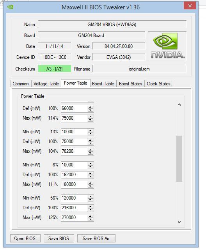
Task: Close the Maxwell II BIOS Tweaker window
Action: pos(190,5)
